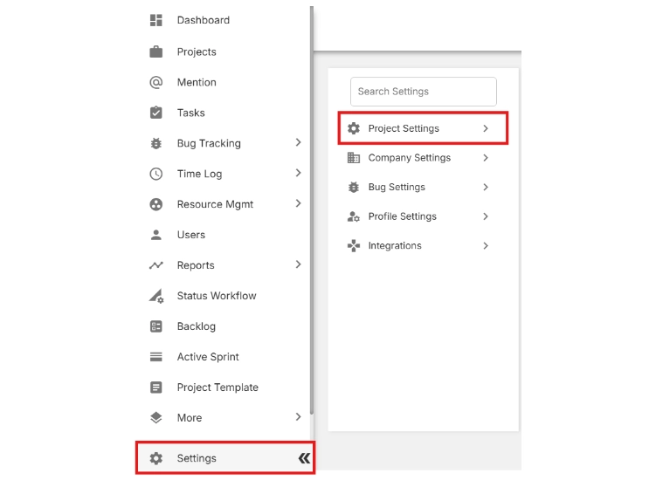This screenshot has height=480, width=656.
Task: Click the Status Workflow icon
Action: 156,296
